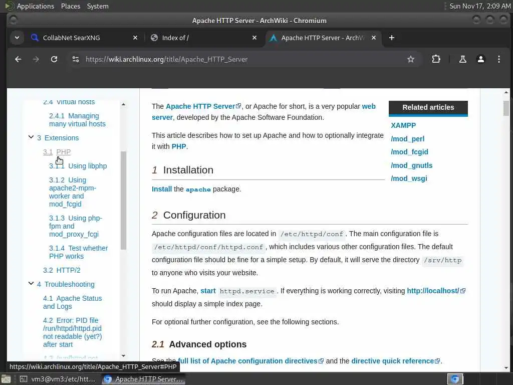Jump to 3.1.1 Using libphp
The image size is (513, 385).
tap(78, 166)
